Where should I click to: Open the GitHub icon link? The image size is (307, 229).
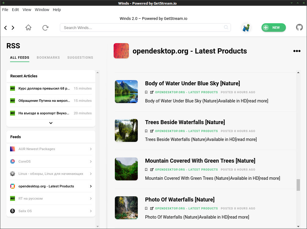click(299, 28)
